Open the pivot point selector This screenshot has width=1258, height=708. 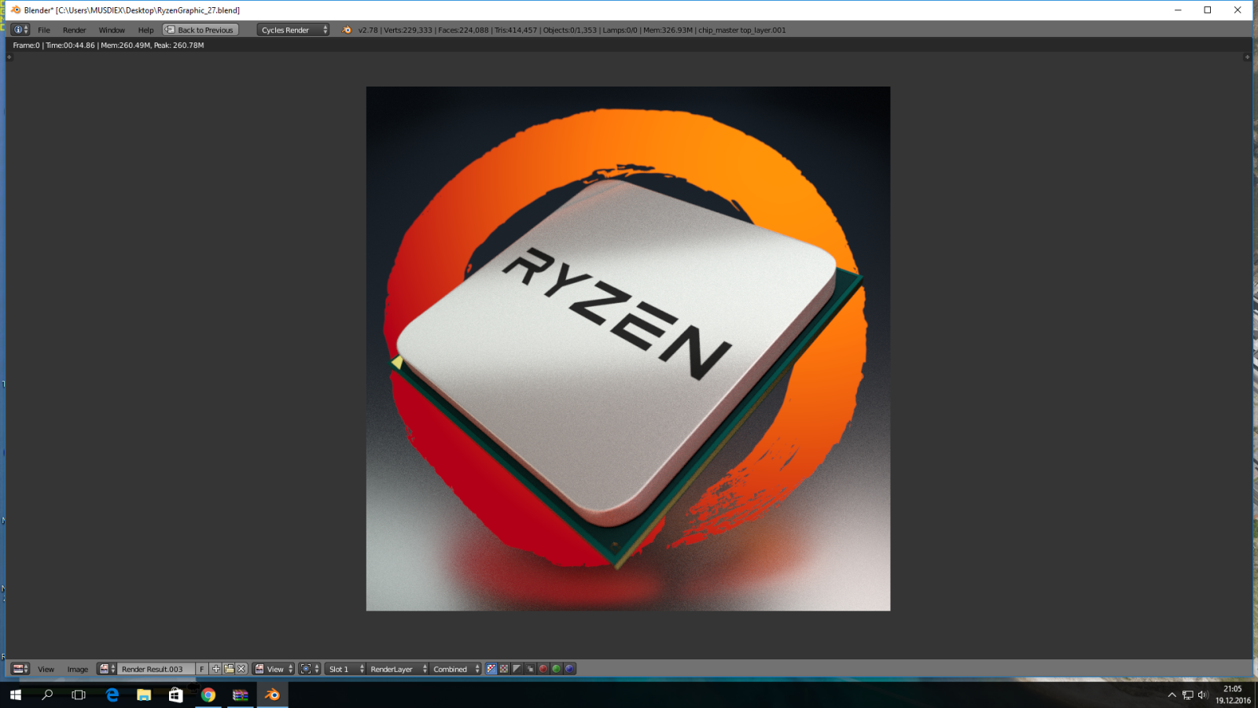coord(310,669)
